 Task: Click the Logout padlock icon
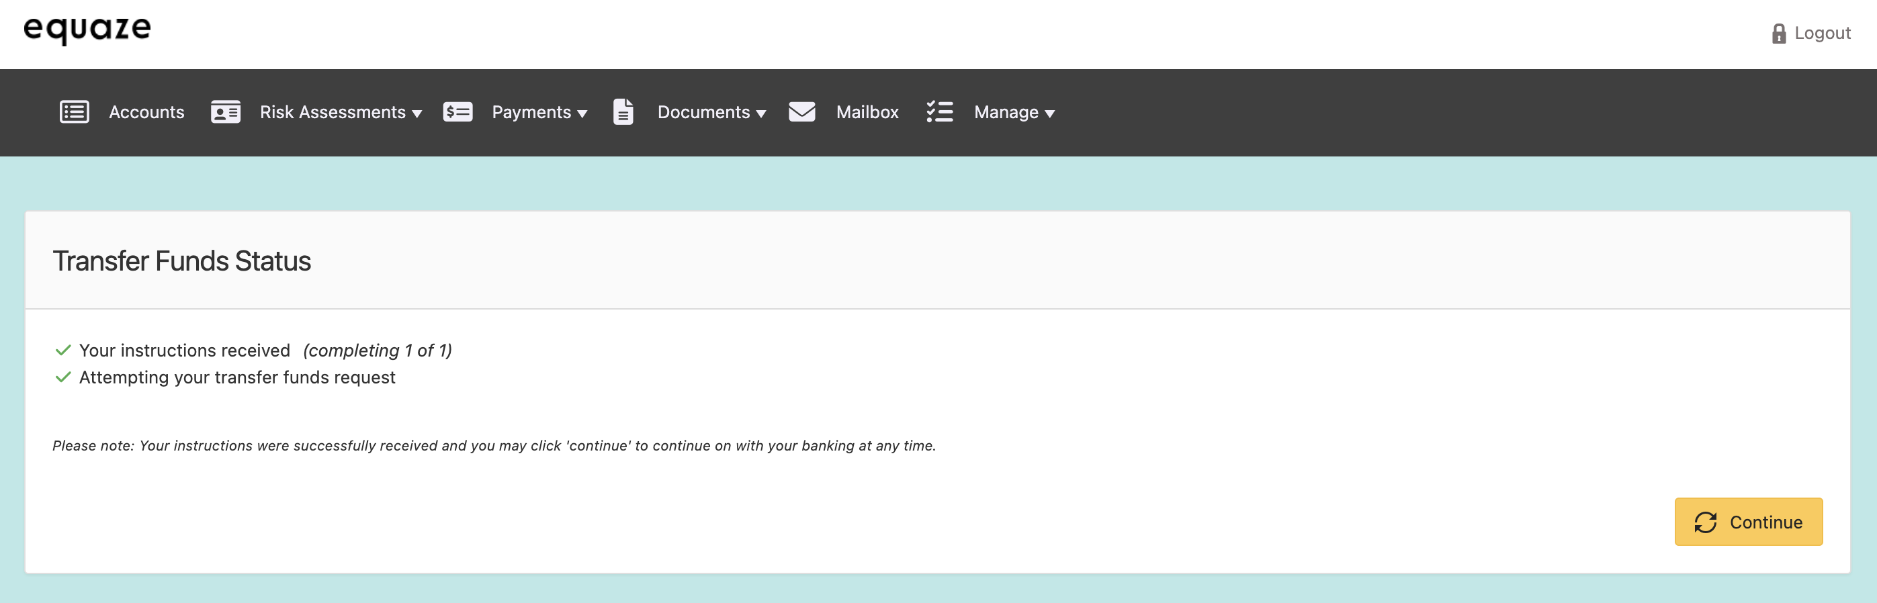(x=1779, y=34)
